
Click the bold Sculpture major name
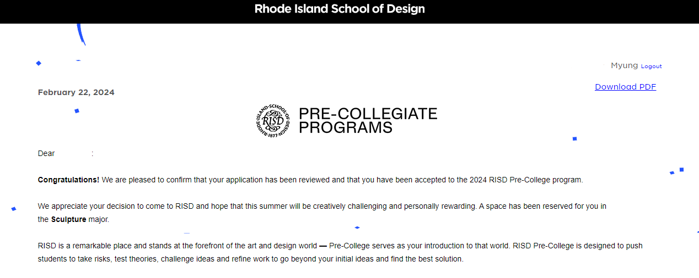pyautogui.click(x=68, y=219)
